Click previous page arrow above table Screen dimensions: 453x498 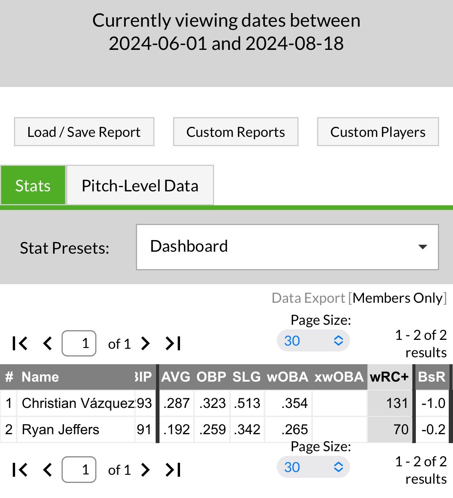coord(47,343)
